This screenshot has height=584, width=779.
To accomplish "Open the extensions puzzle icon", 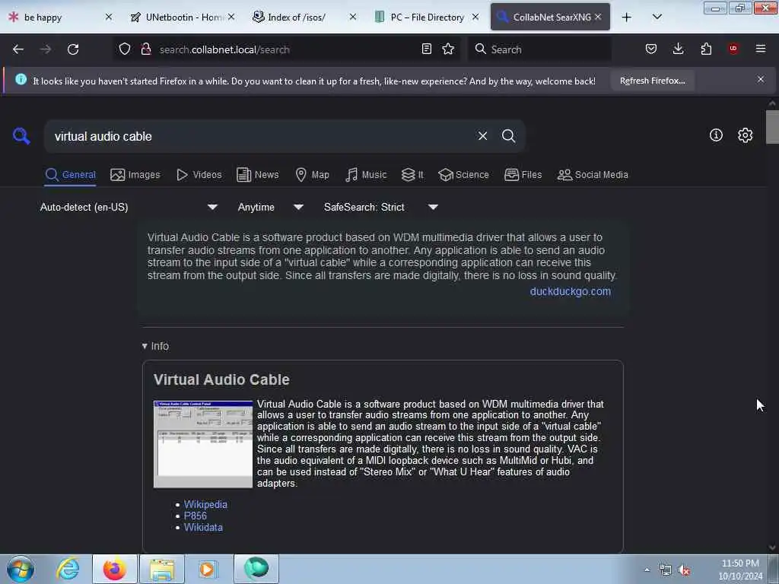I will pyautogui.click(x=706, y=49).
